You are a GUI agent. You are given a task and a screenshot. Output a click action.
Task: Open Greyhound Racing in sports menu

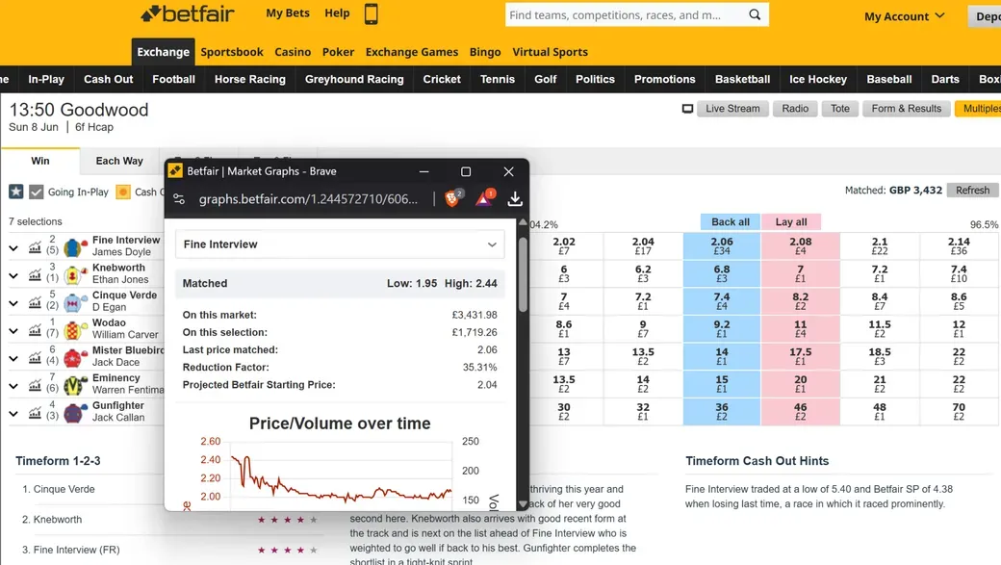click(x=354, y=79)
